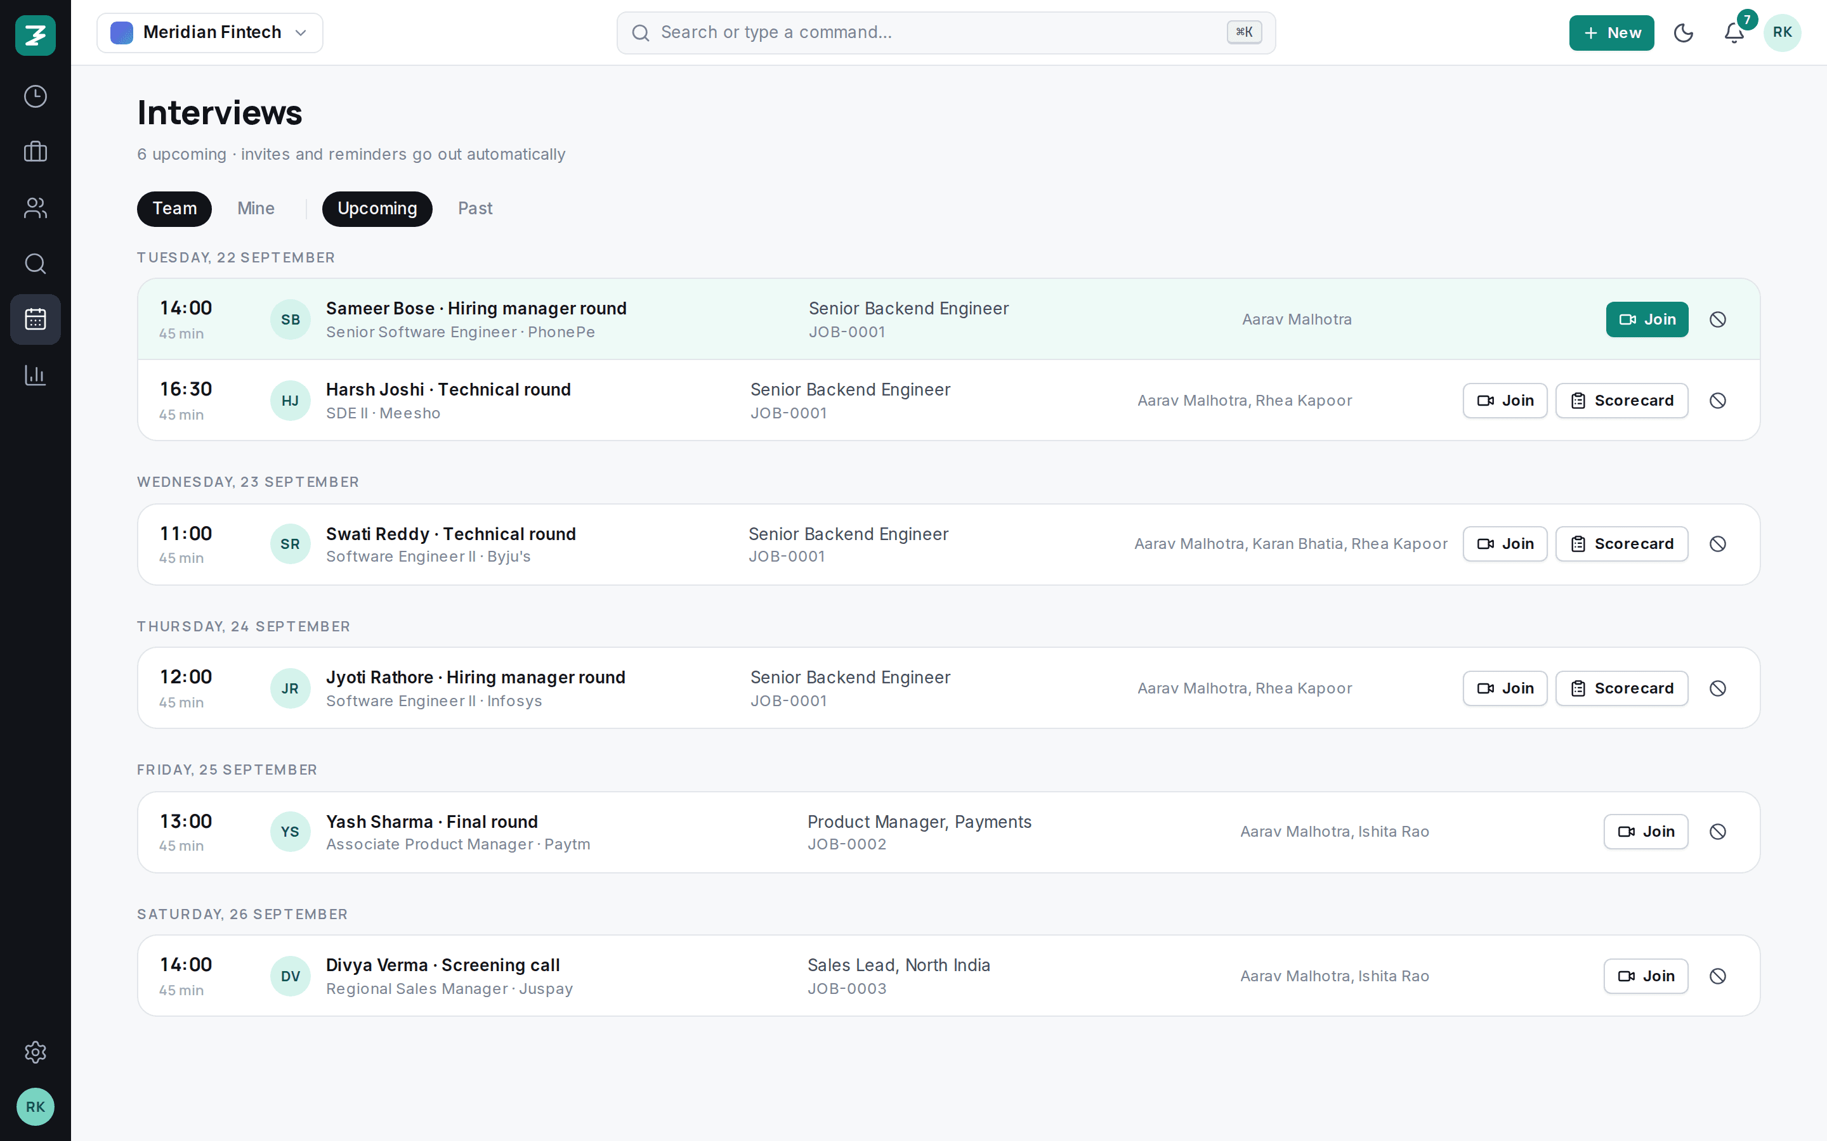Cancel Harsh Joshi interview via circle-slash icon
1827x1141 pixels.
[x=1717, y=401]
